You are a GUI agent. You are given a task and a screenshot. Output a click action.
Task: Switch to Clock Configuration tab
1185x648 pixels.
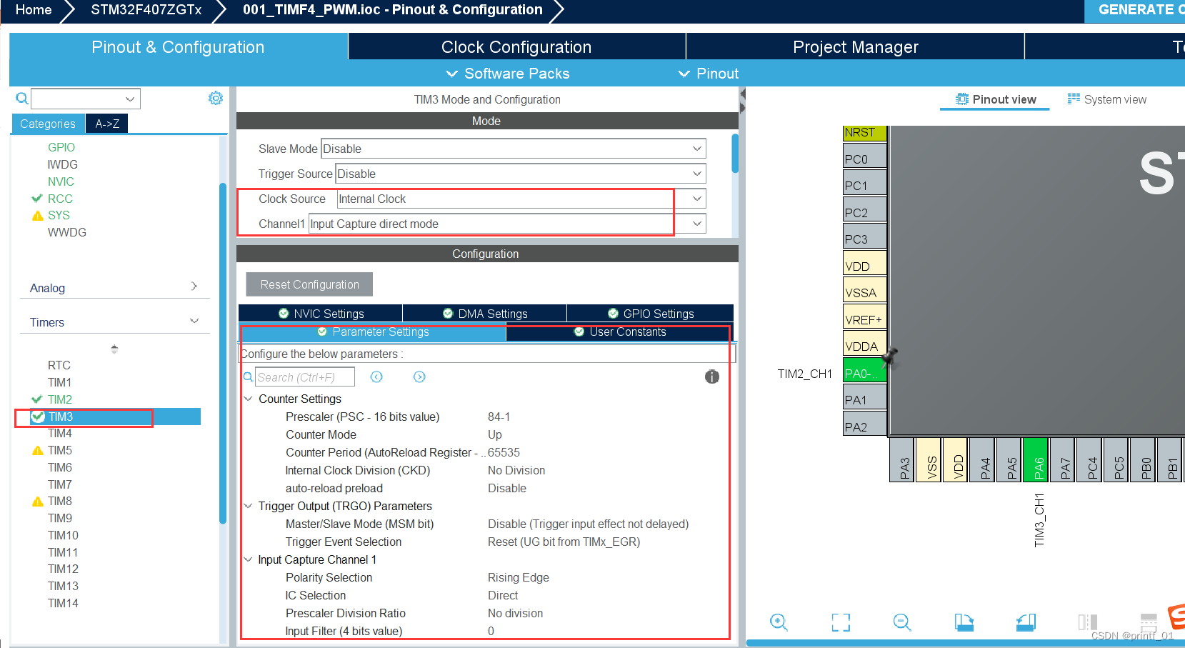[516, 47]
